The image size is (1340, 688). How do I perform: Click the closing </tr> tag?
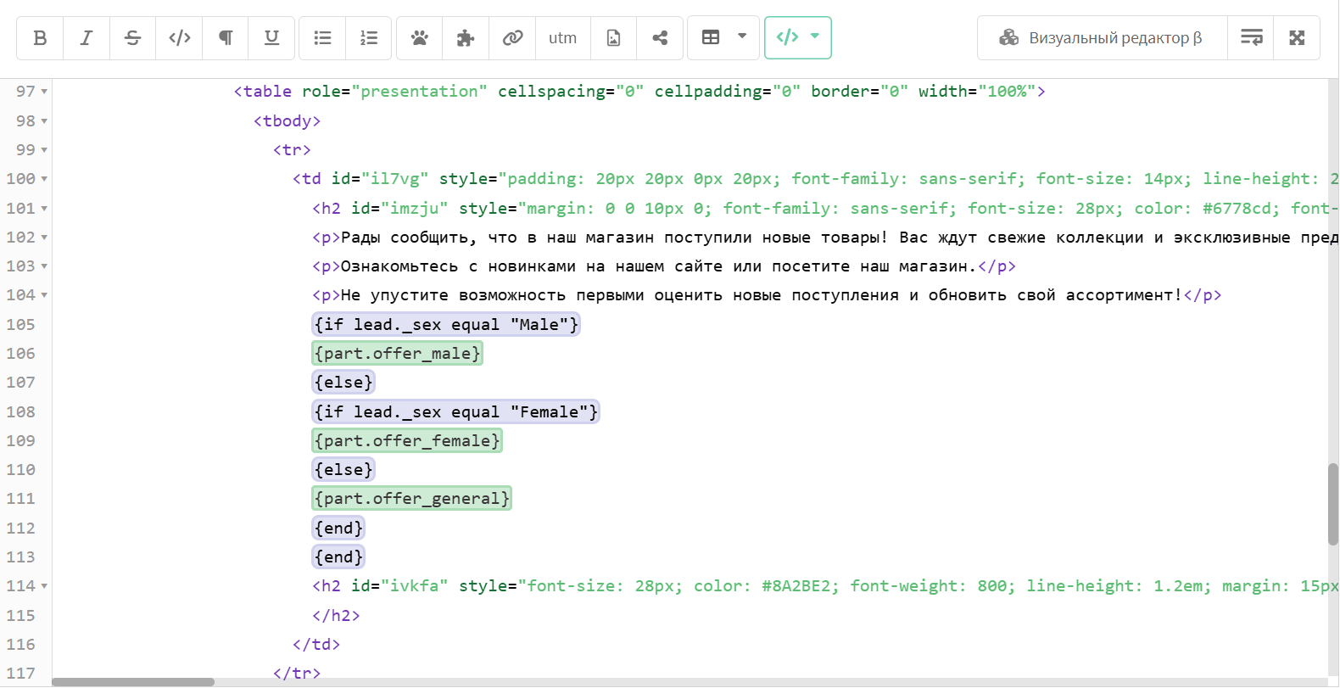coord(297,674)
